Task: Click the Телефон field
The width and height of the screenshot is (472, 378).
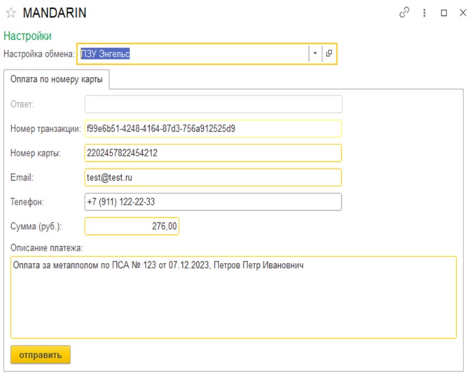Action: point(213,202)
